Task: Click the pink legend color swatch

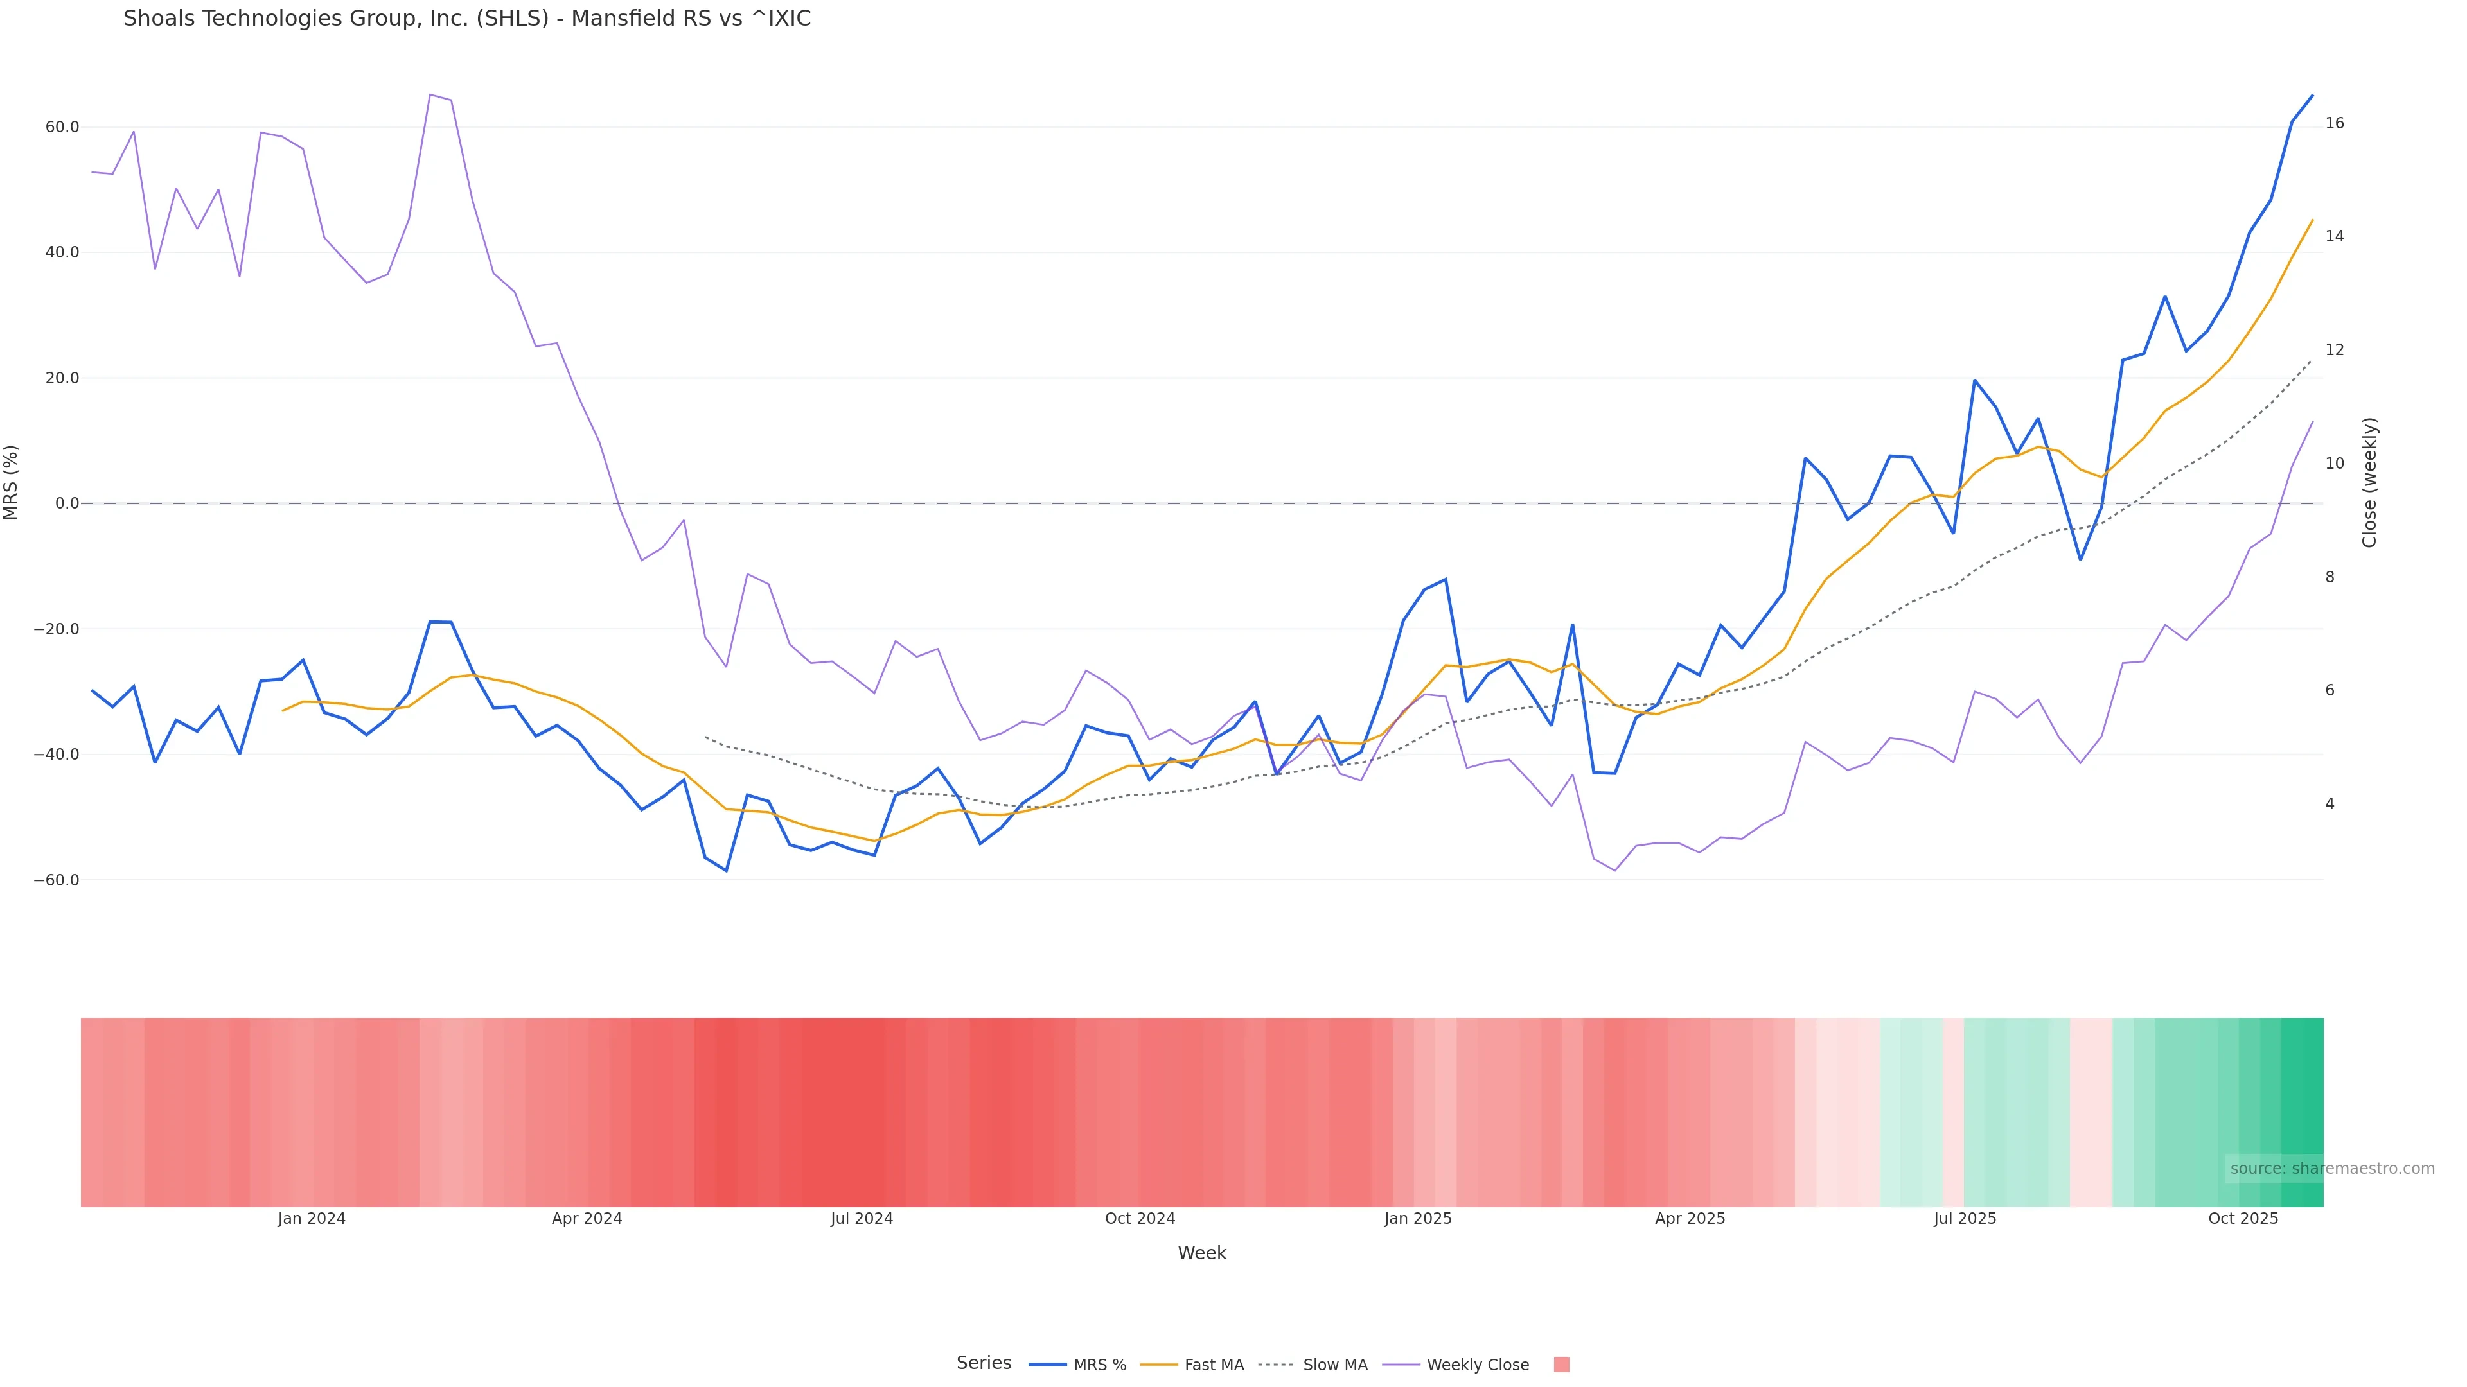Action: 1561,1365
